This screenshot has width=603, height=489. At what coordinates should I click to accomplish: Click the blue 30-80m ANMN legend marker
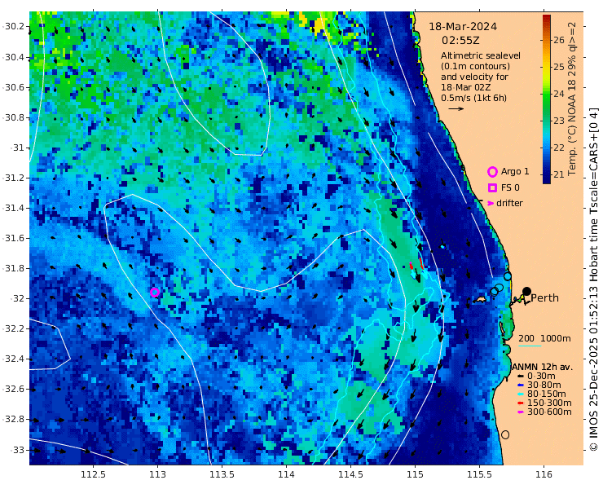point(521,385)
